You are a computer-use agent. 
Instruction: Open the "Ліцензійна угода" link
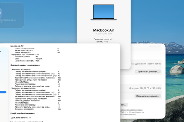coord(137,112)
